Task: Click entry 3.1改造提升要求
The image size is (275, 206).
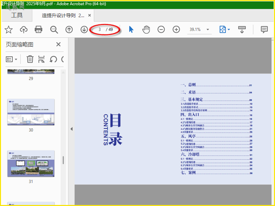Action: [x=217, y=104]
